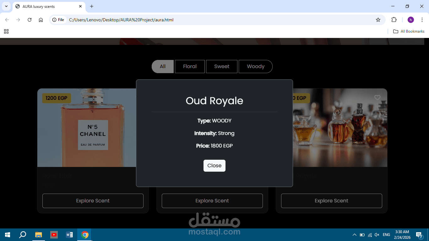Toggle the heart favorite icon on Oud Royale card

[x=377, y=98]
